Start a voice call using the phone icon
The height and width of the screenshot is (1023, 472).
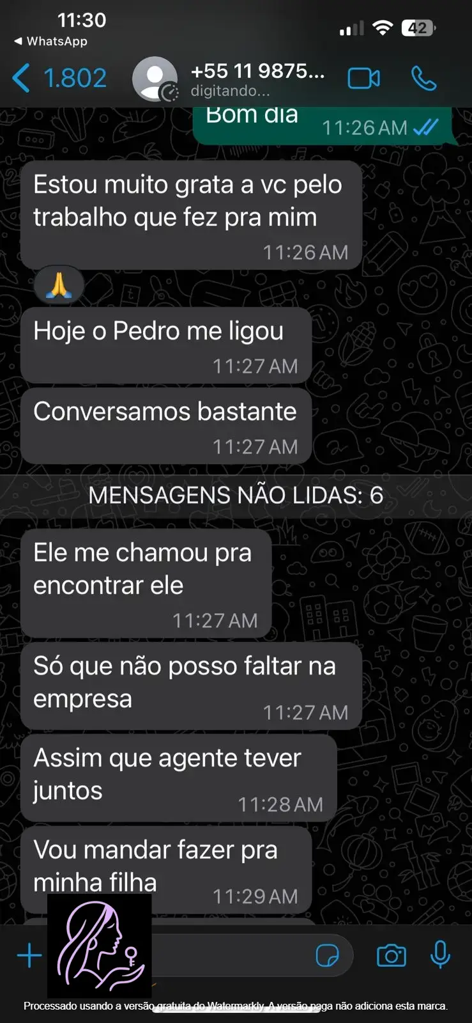[423, 78]
